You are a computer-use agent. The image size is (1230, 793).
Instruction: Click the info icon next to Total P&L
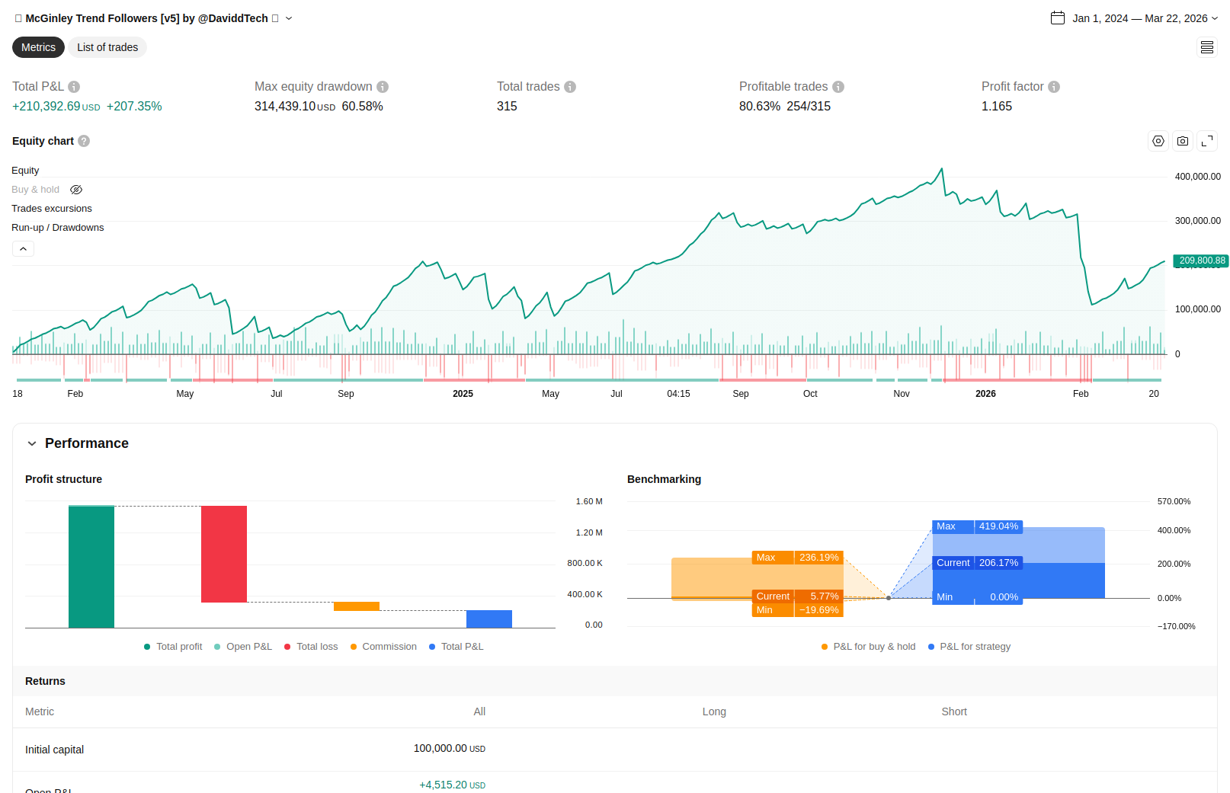tap(74, 87)
